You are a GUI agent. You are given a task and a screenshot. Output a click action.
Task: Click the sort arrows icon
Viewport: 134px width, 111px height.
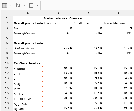18,5
